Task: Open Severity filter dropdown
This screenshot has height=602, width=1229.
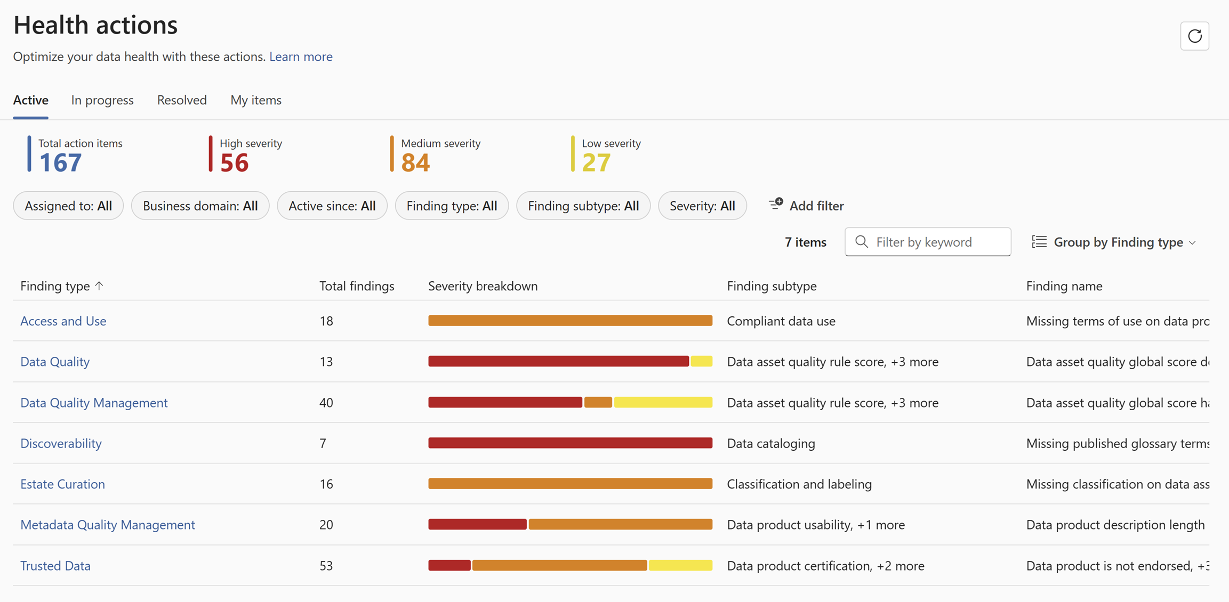Action: 702,206
